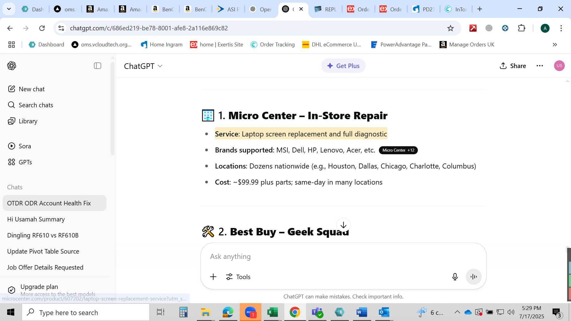Open Outlook from the taskbar
Screen dimensions: 571x321
click(x=384, y=312)
